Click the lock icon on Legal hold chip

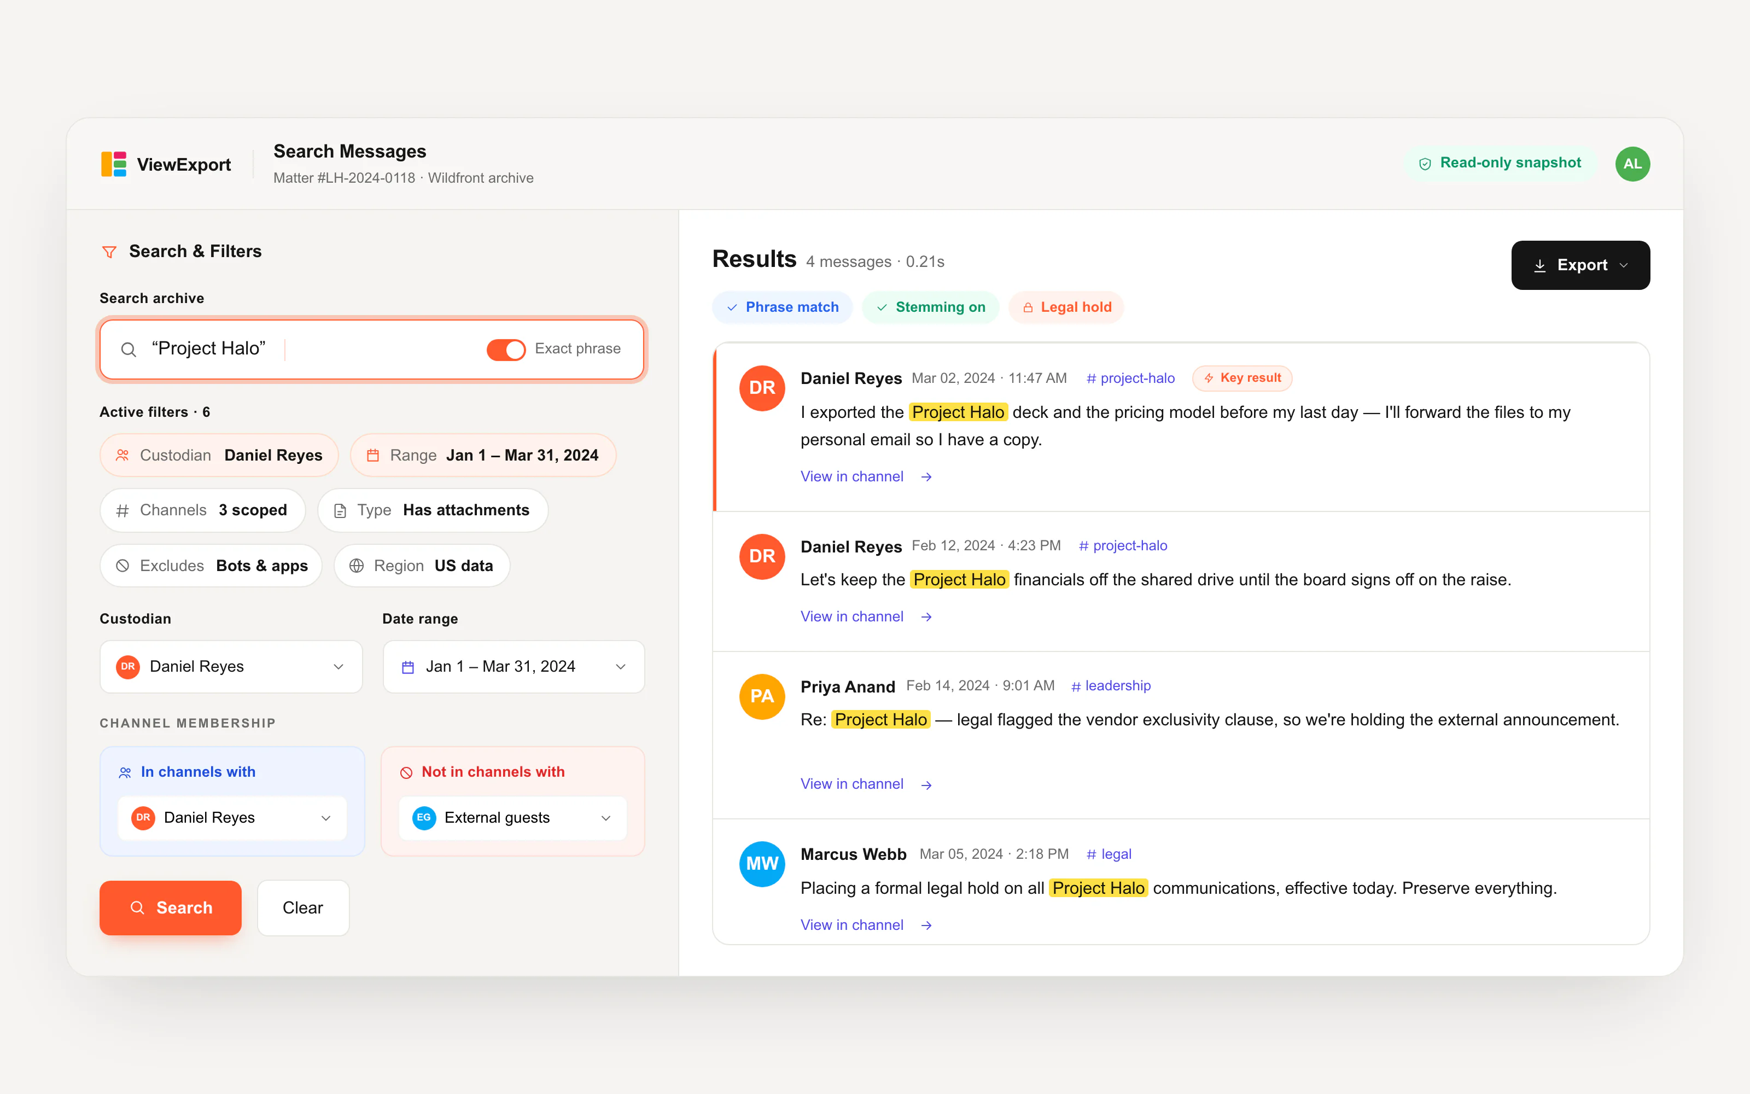1028,307
